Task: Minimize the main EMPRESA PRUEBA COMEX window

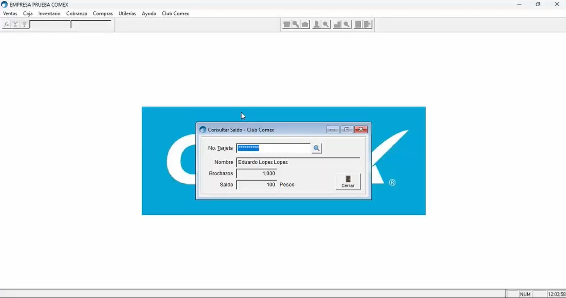Action: tap(519, 5)
